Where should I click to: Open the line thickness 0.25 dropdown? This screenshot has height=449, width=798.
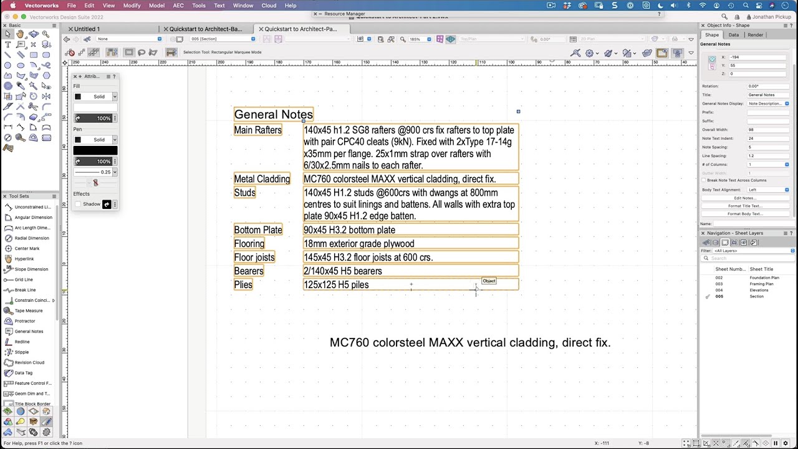click(x=95, y=172)
